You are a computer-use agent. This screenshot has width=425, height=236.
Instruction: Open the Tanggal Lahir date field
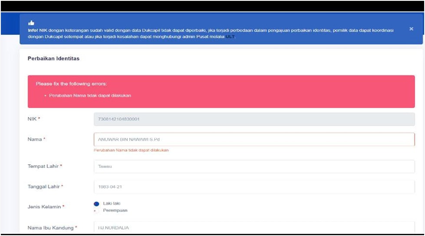[x=254, y=186]
